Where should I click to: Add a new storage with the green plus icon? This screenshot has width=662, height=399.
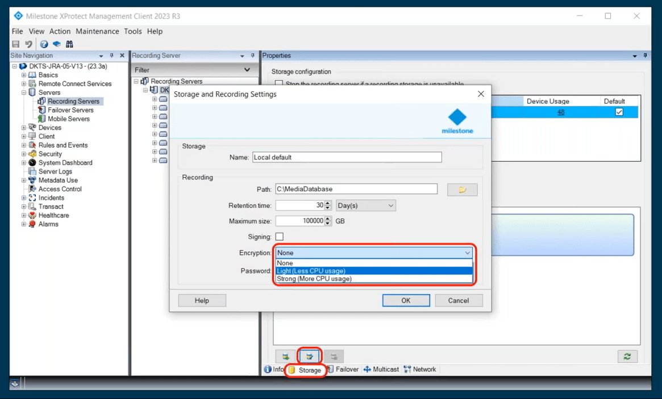point(286,356)
